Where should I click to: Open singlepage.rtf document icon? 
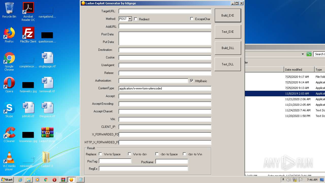point(47,60)
